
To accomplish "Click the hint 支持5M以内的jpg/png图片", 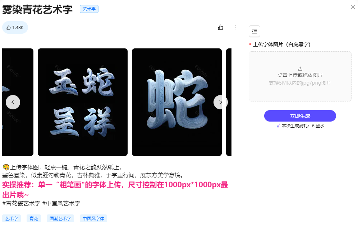I will pyautogui.click(x=300, y=83).
